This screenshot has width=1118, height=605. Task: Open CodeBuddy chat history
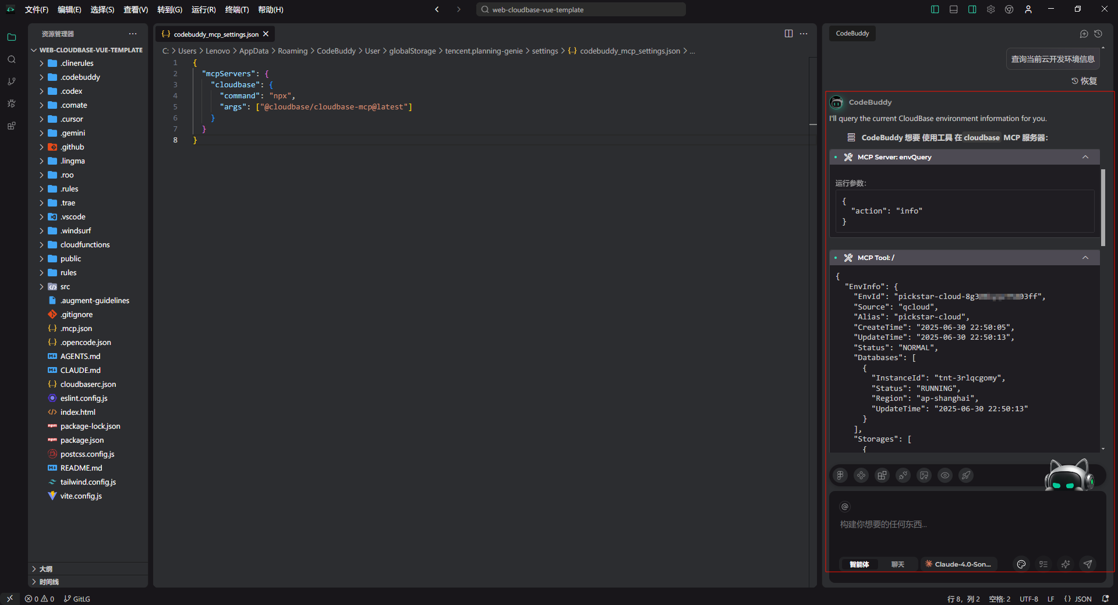[x=1098, y=34]
